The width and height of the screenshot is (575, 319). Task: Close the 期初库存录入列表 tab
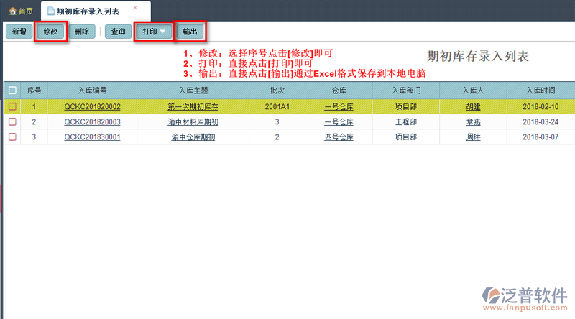pyautogui.click(x=135, y=8)
